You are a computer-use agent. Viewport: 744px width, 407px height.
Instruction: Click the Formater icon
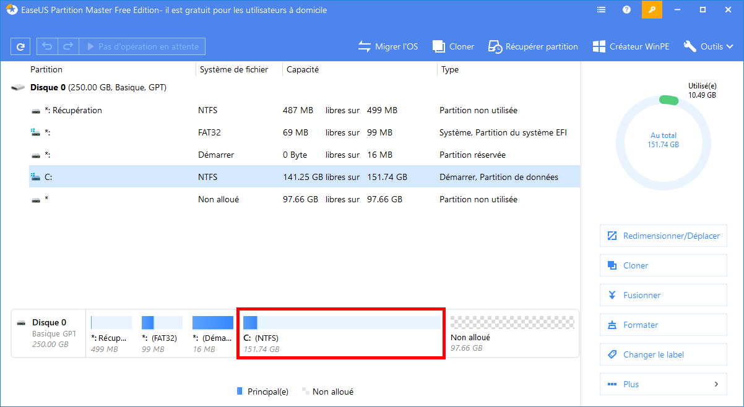coord(612,325)
